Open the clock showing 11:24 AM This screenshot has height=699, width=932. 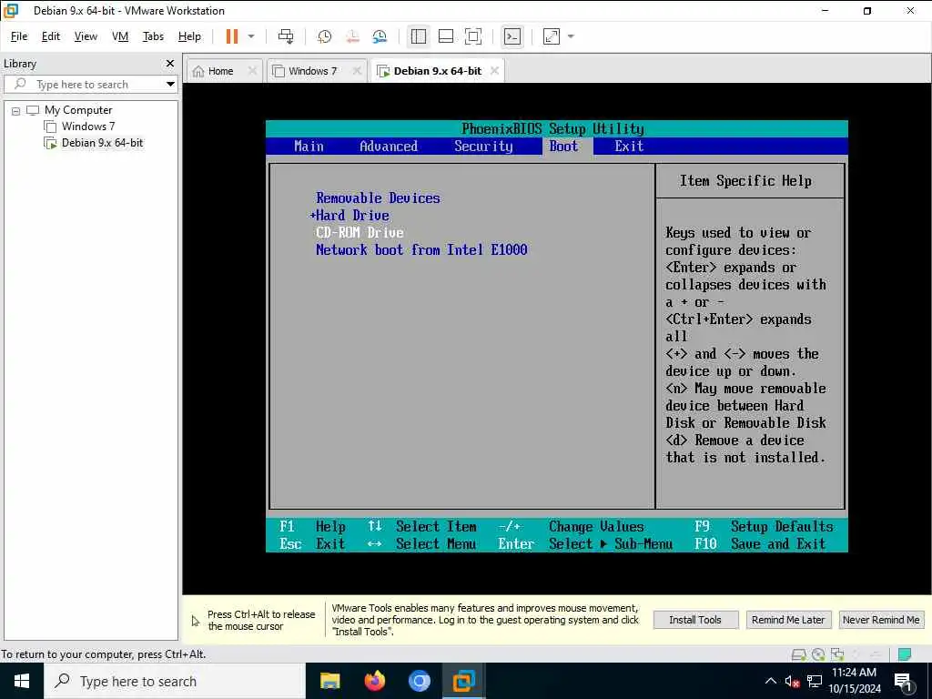(x=854, y=681)
